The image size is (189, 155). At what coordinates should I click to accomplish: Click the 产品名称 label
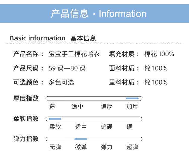coord(26,54)
